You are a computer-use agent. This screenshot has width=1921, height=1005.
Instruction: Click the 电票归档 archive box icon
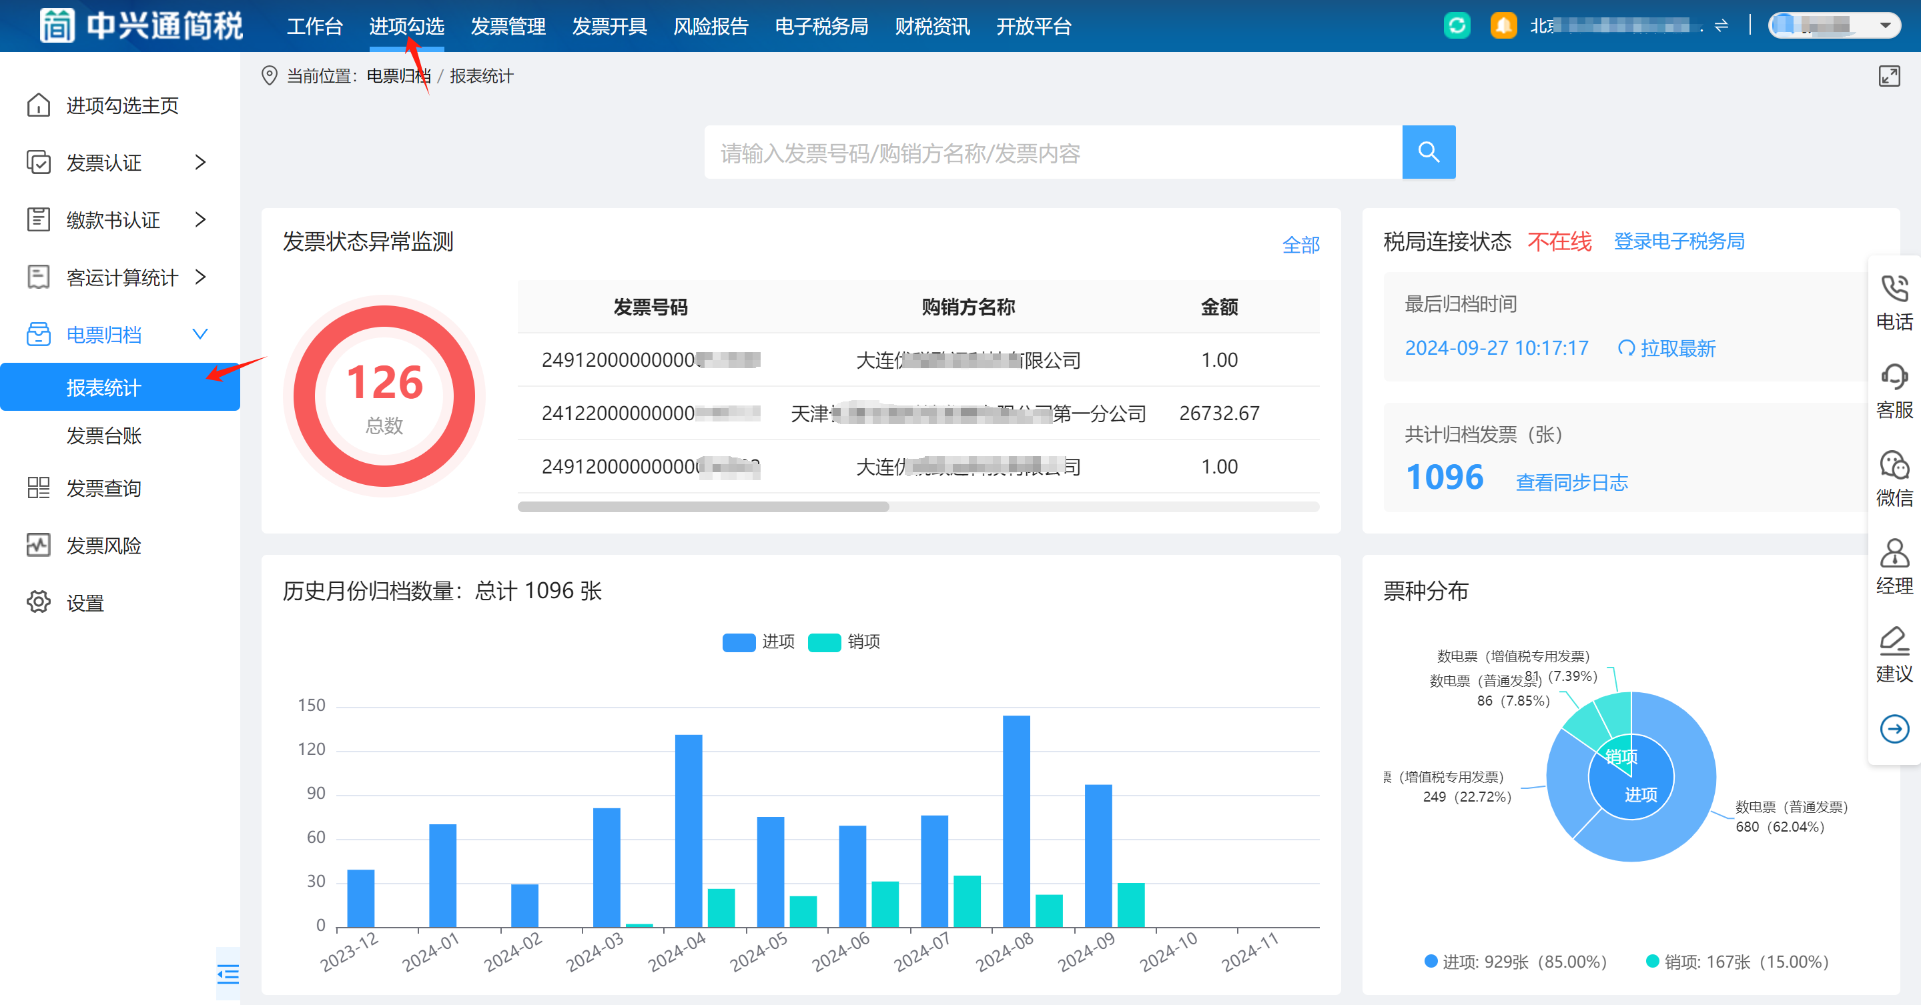[38, 335]
